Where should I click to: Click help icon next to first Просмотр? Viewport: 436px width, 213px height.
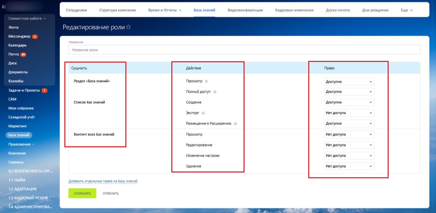[206, 81]
